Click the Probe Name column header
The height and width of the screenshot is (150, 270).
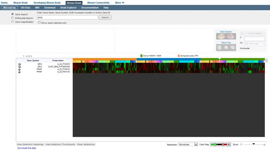58,60
